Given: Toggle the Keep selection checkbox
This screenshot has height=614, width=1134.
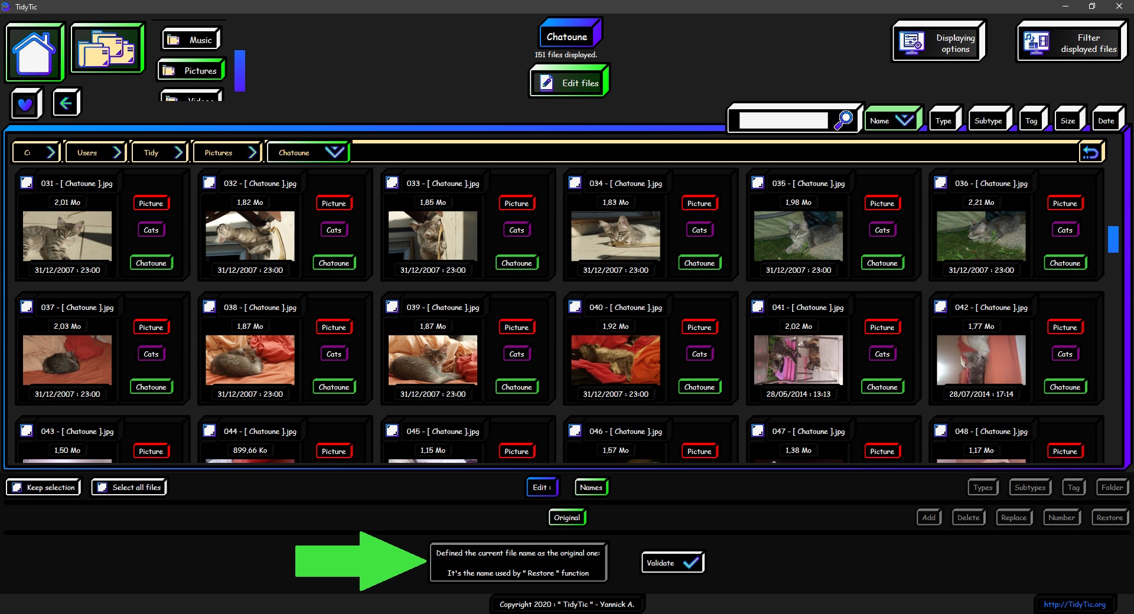Looking at the screenshot, I should (x=17, y=488).
